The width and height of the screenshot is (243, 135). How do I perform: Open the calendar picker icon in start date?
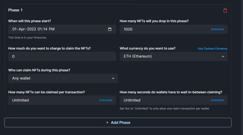tap(110, 29)
